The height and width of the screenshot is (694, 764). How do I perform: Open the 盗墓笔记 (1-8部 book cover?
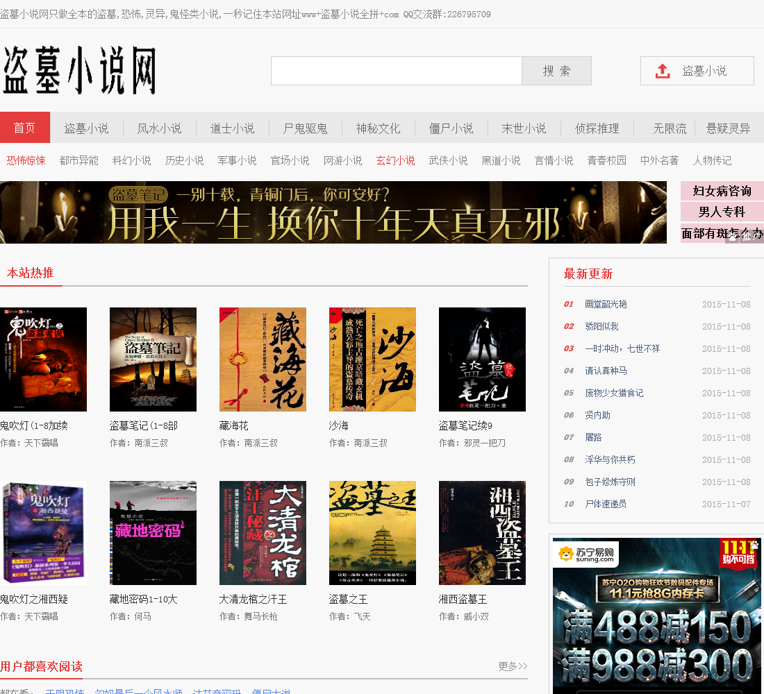[153, 359]
